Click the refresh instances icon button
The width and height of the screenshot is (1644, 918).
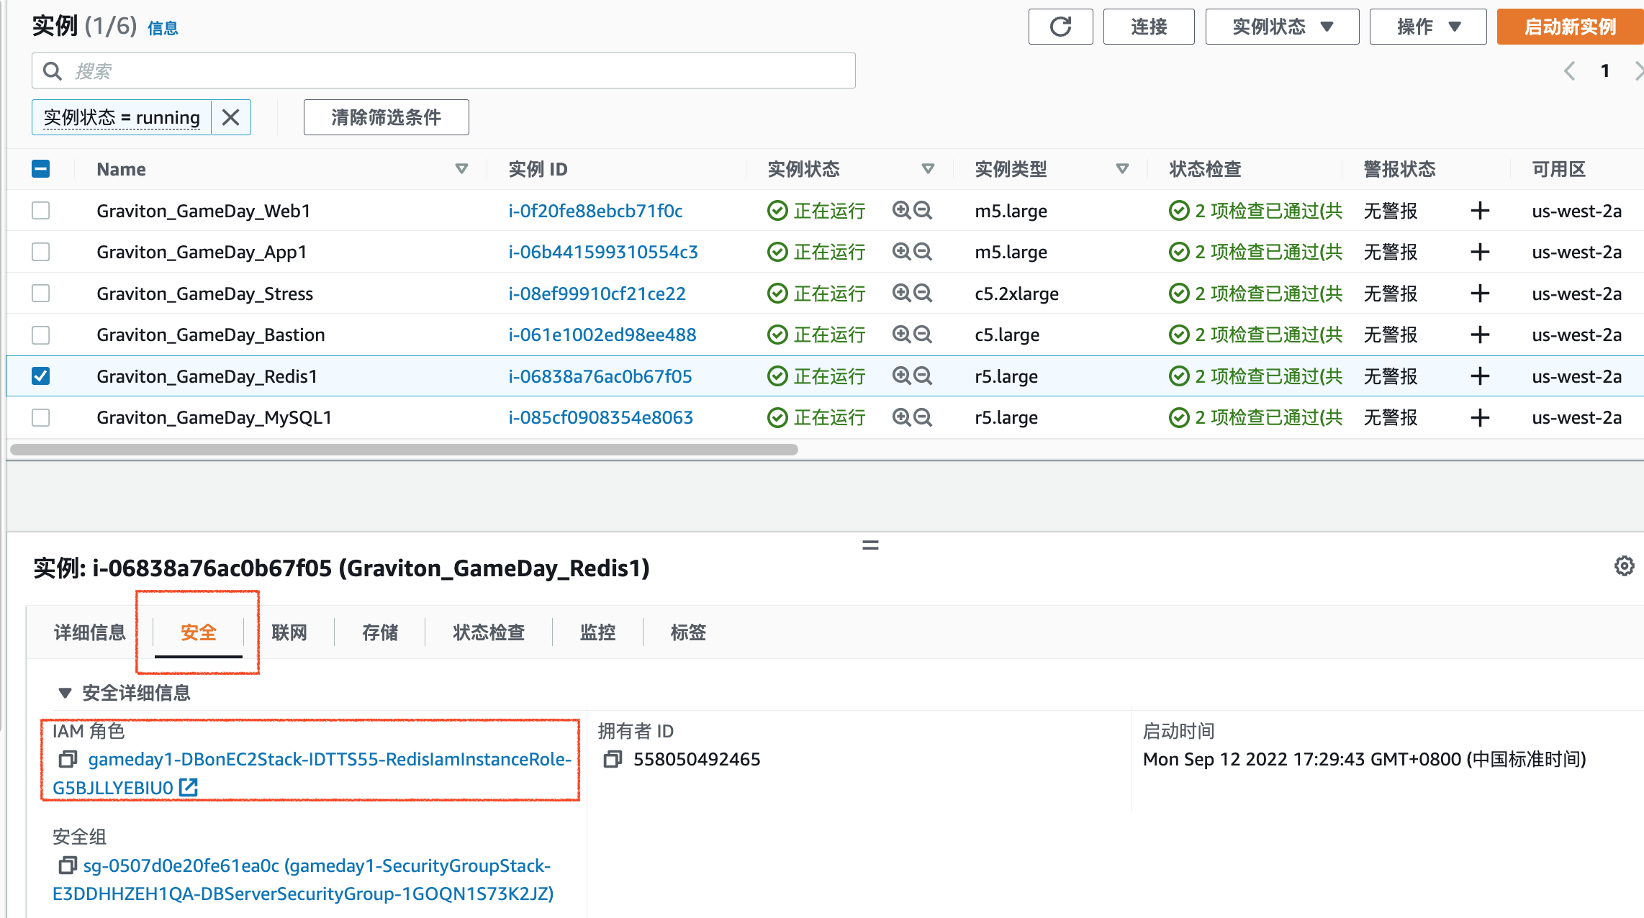[x=1060, y=27]
